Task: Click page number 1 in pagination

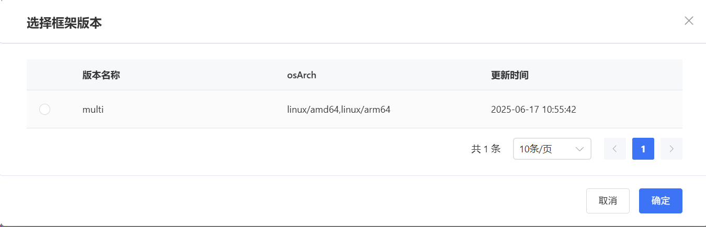Action: pyautogui.click(x=643, y=149)
